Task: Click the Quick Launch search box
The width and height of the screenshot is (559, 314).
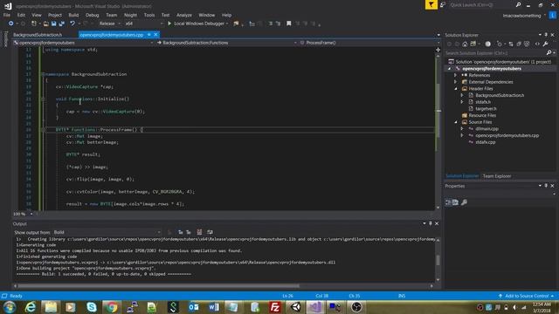Action: click(x=481, y=4)
